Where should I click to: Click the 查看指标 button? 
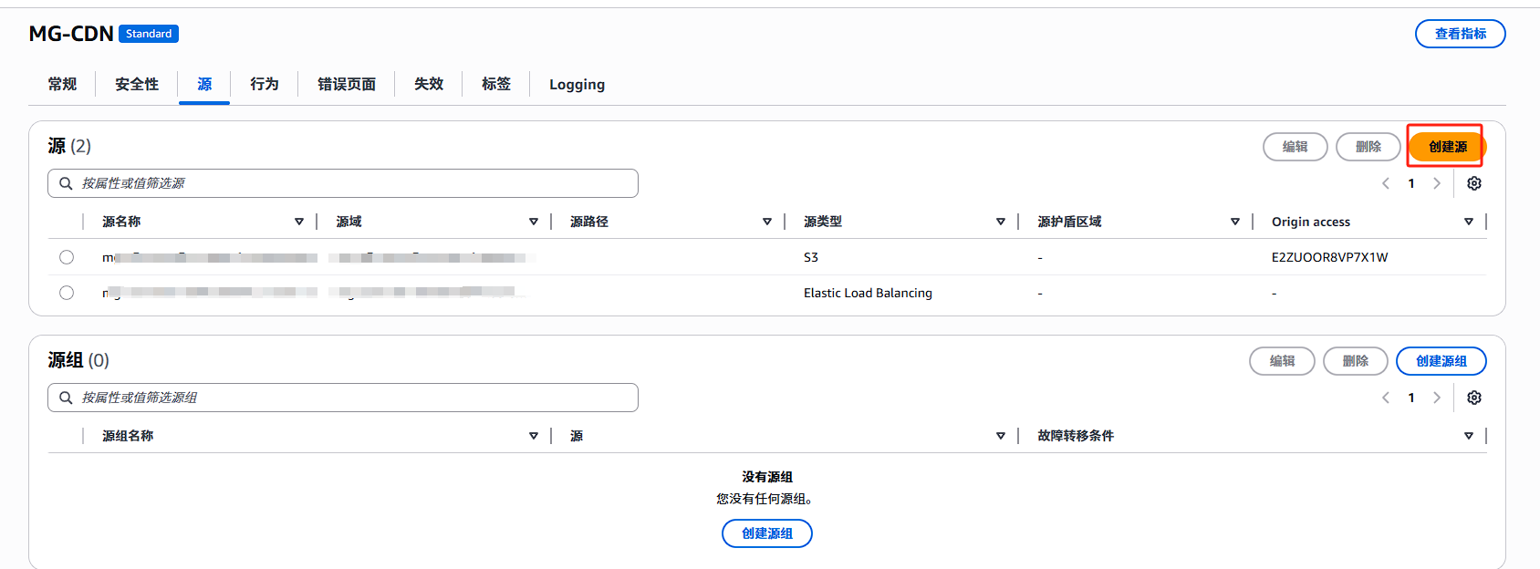pos(1460,34)
